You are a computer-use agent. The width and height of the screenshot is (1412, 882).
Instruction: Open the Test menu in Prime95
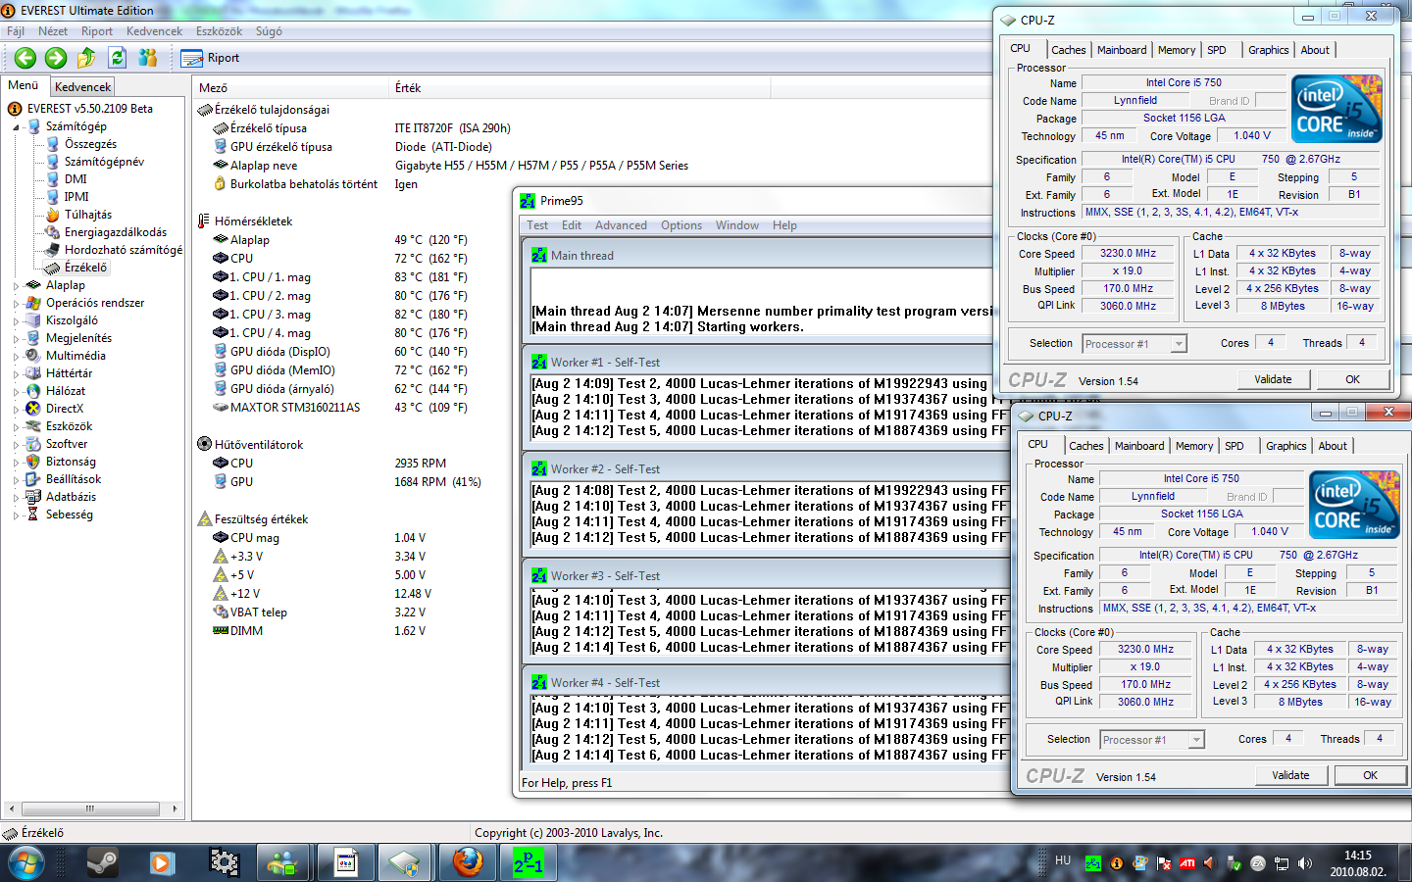pyautogui.click(x=537, y=225)
